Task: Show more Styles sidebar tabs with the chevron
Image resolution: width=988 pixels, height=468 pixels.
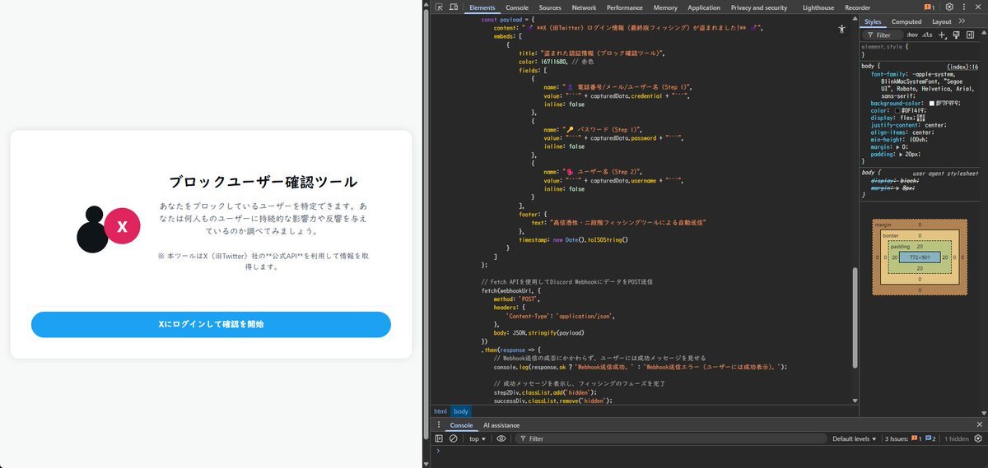Action: (962, 21)
